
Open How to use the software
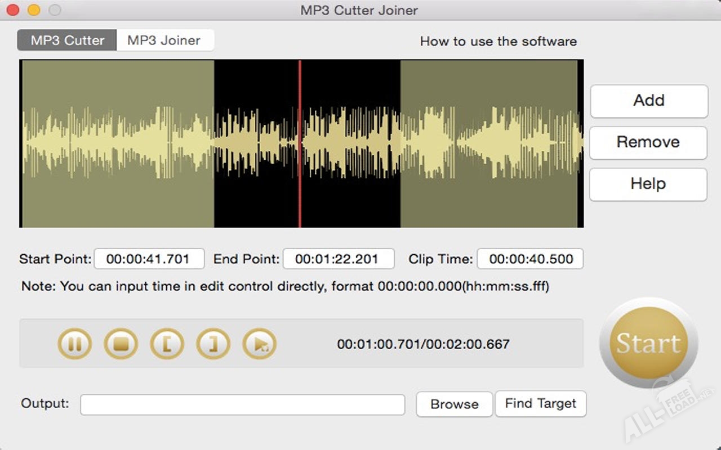(498, 41)
